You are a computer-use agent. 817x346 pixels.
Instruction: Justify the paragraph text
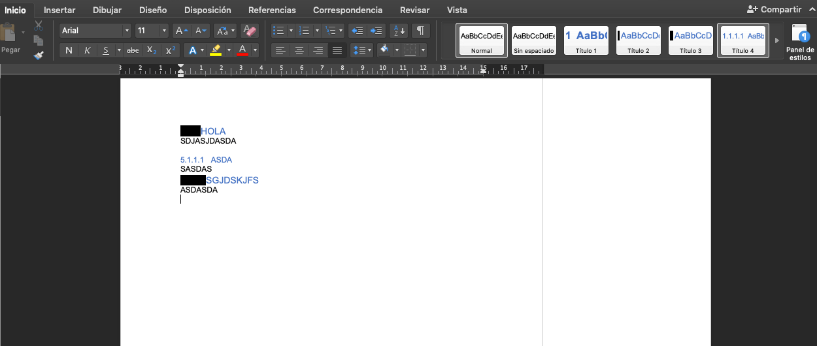(337, 50)
